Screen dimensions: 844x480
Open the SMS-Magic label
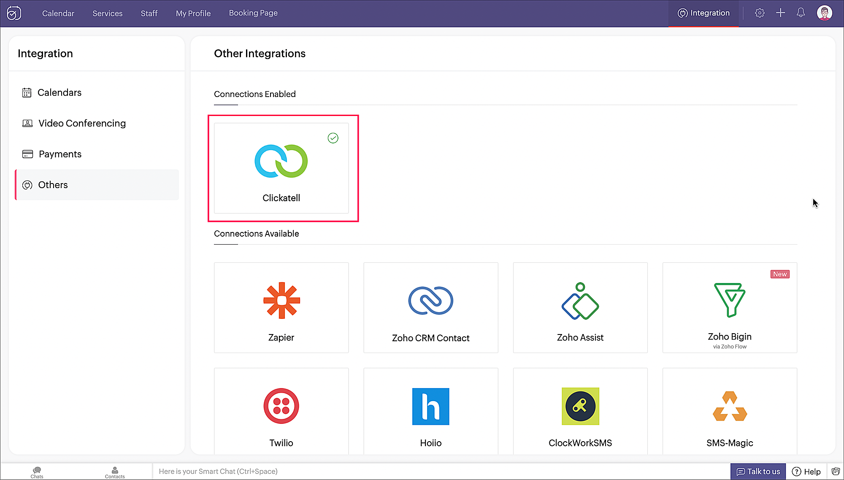click(730, 443)
